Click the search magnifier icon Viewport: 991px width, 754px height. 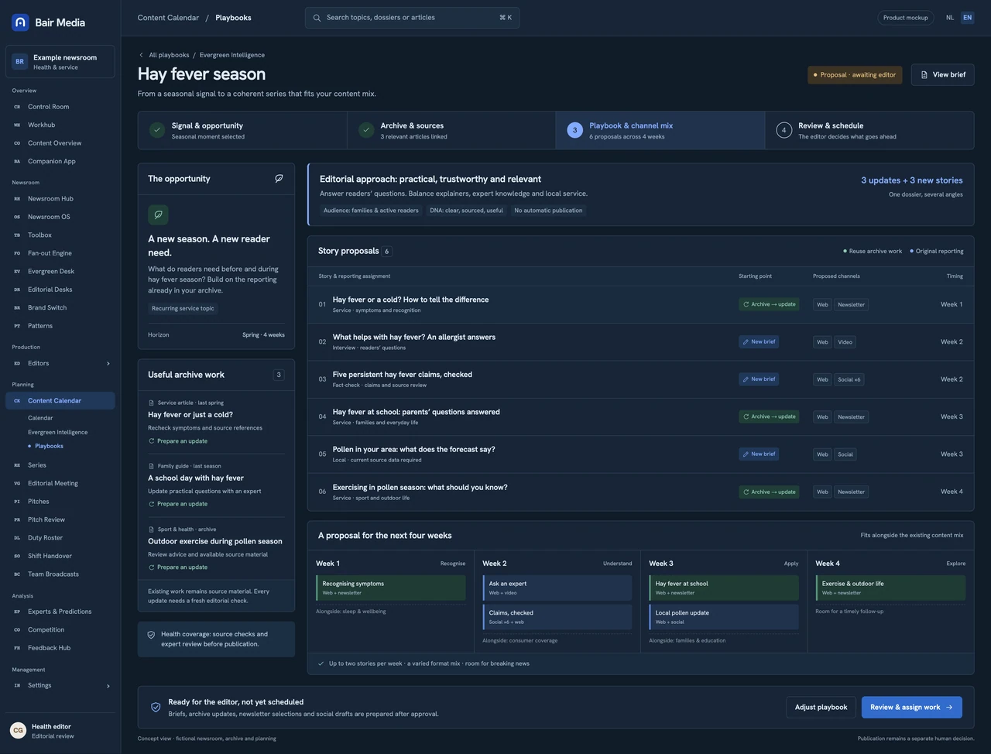coord(317,18)
